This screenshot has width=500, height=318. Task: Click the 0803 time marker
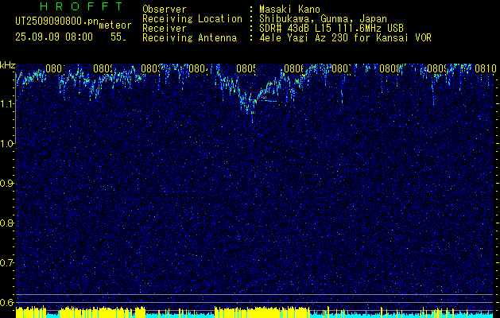(x=151, y=68)
